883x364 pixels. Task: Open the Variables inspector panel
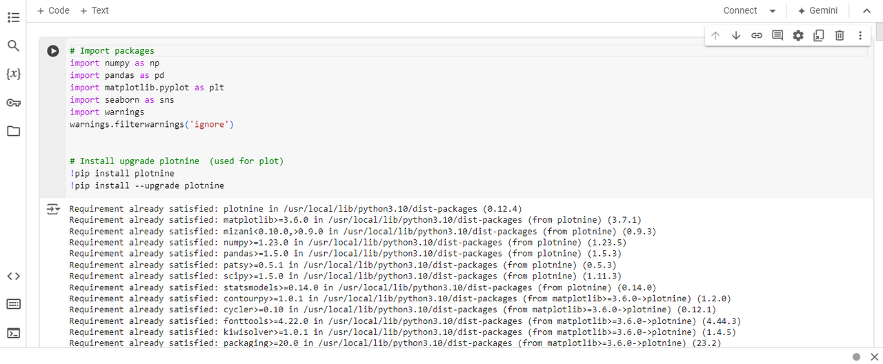[13, 74]
